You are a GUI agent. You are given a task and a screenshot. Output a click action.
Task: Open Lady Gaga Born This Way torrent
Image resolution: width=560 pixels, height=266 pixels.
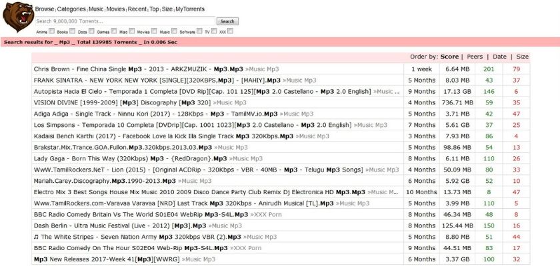click(x=131, y=159)
